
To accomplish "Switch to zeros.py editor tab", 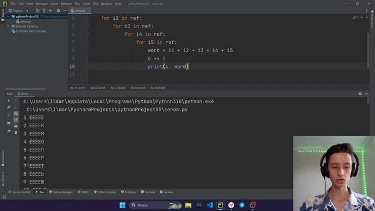I will click(x=80, y=11).
